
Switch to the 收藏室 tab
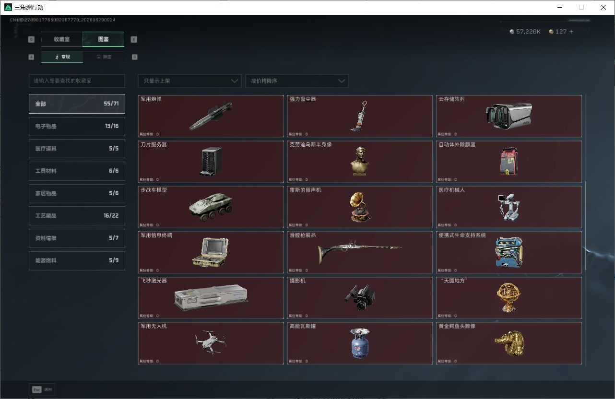(62, 39)
